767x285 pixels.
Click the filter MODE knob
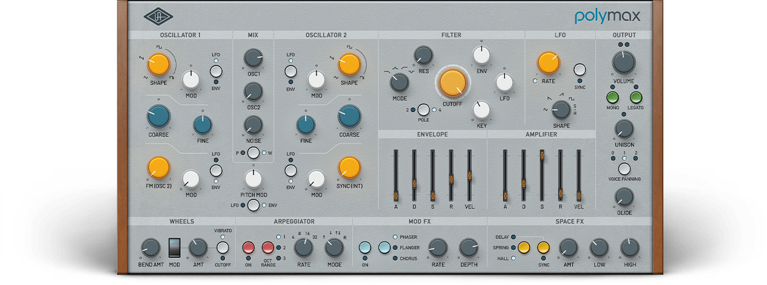(399, 81)
